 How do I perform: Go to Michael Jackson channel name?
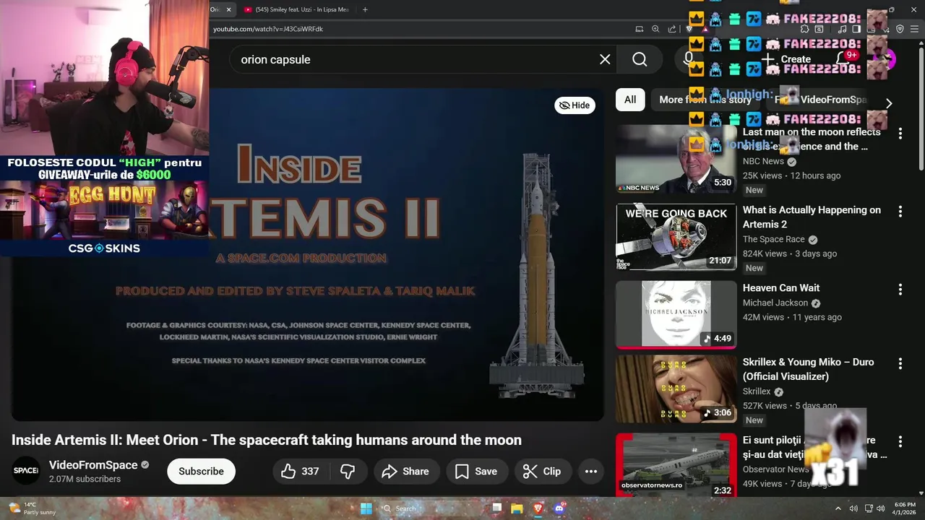click(x=775, y=303)
